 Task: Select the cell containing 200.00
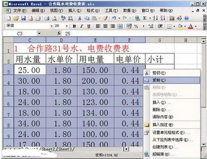point(95,81)
